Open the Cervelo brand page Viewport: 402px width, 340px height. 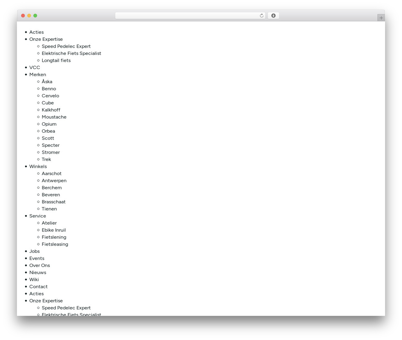coord(51,96)
